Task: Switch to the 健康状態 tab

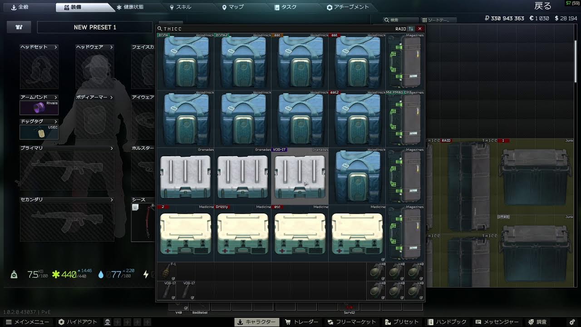Action: (x=130, y=7)
